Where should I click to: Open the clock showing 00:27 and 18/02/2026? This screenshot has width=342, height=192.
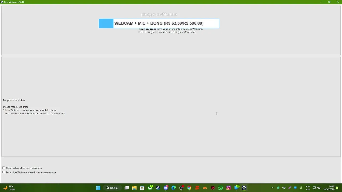tap(329, 188)
